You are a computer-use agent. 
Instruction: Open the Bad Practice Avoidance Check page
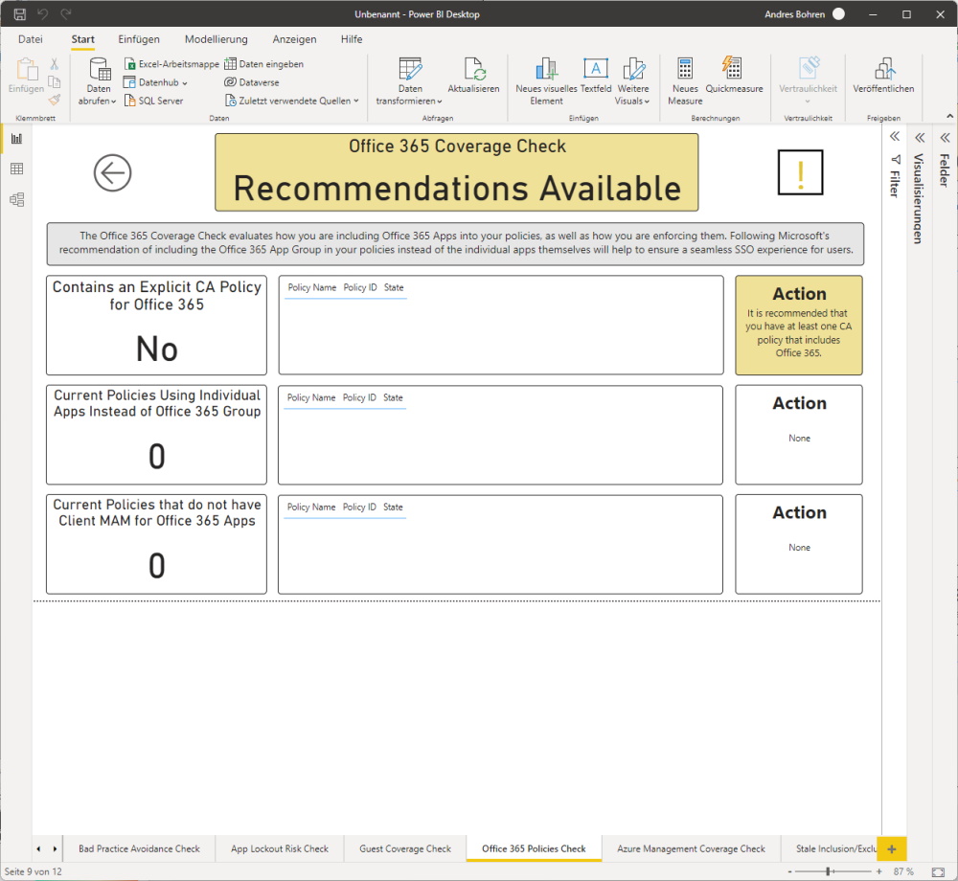point(139,848)
